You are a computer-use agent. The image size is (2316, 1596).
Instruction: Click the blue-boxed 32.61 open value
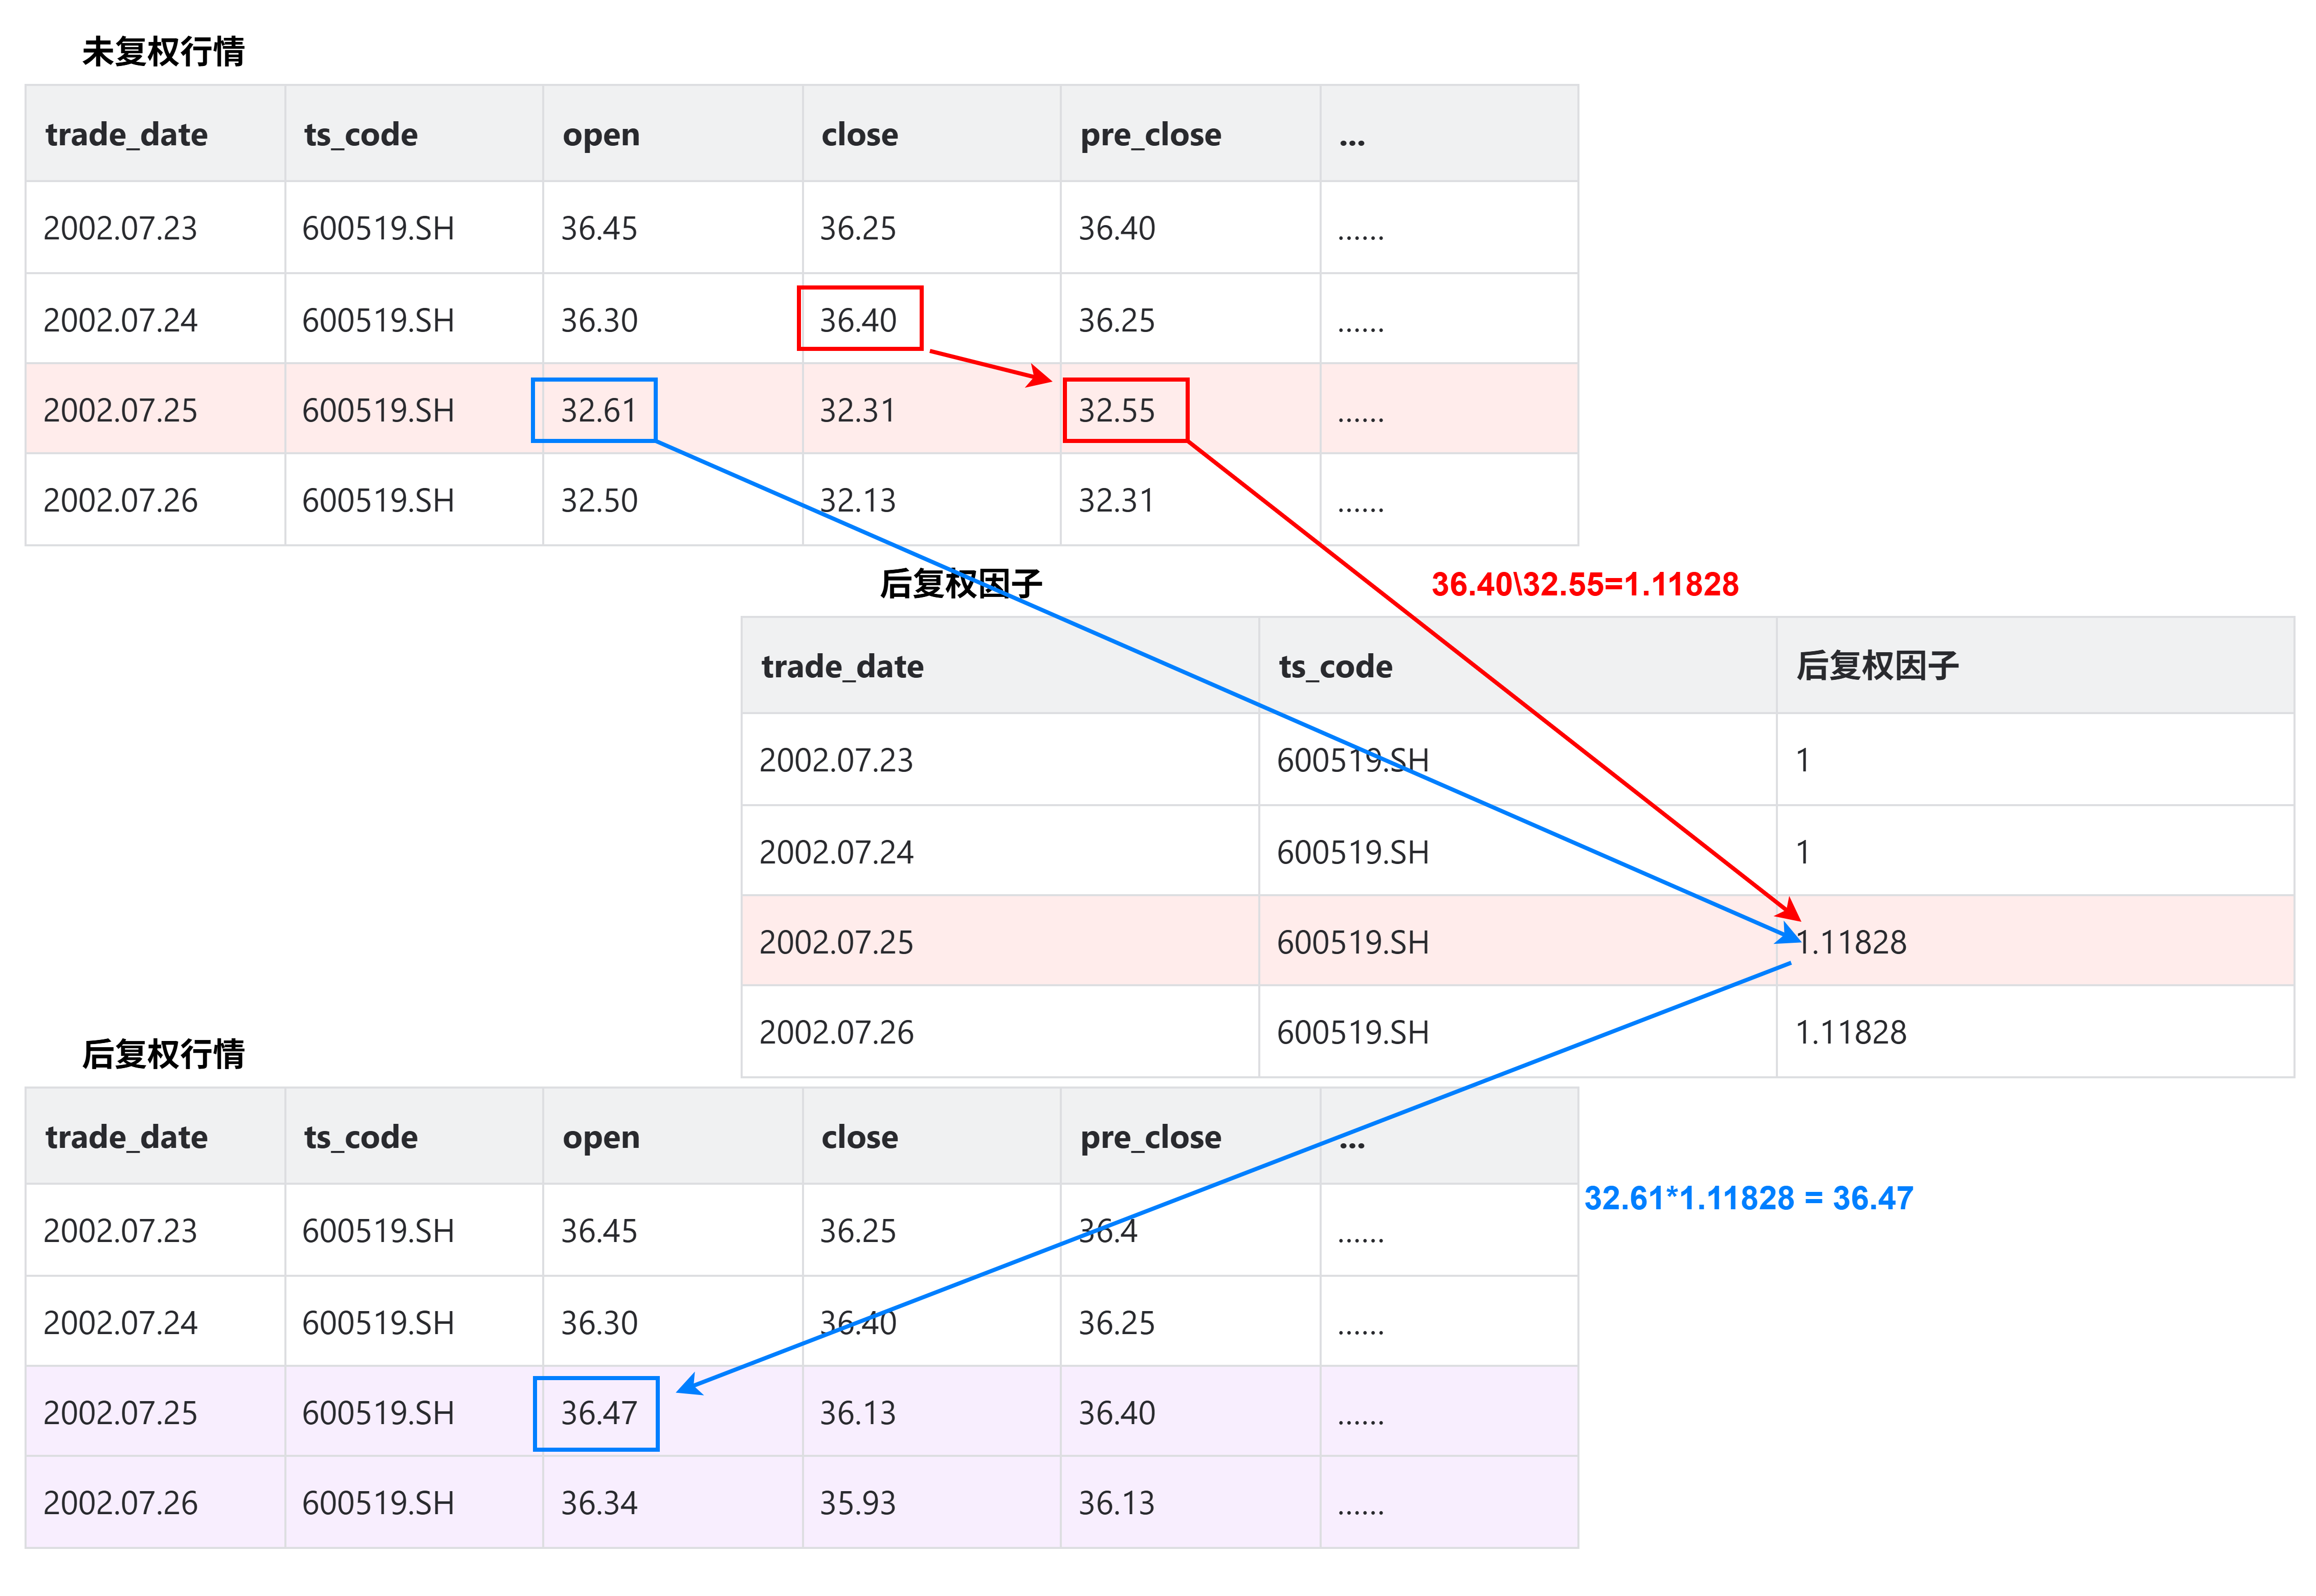(598, 410)
